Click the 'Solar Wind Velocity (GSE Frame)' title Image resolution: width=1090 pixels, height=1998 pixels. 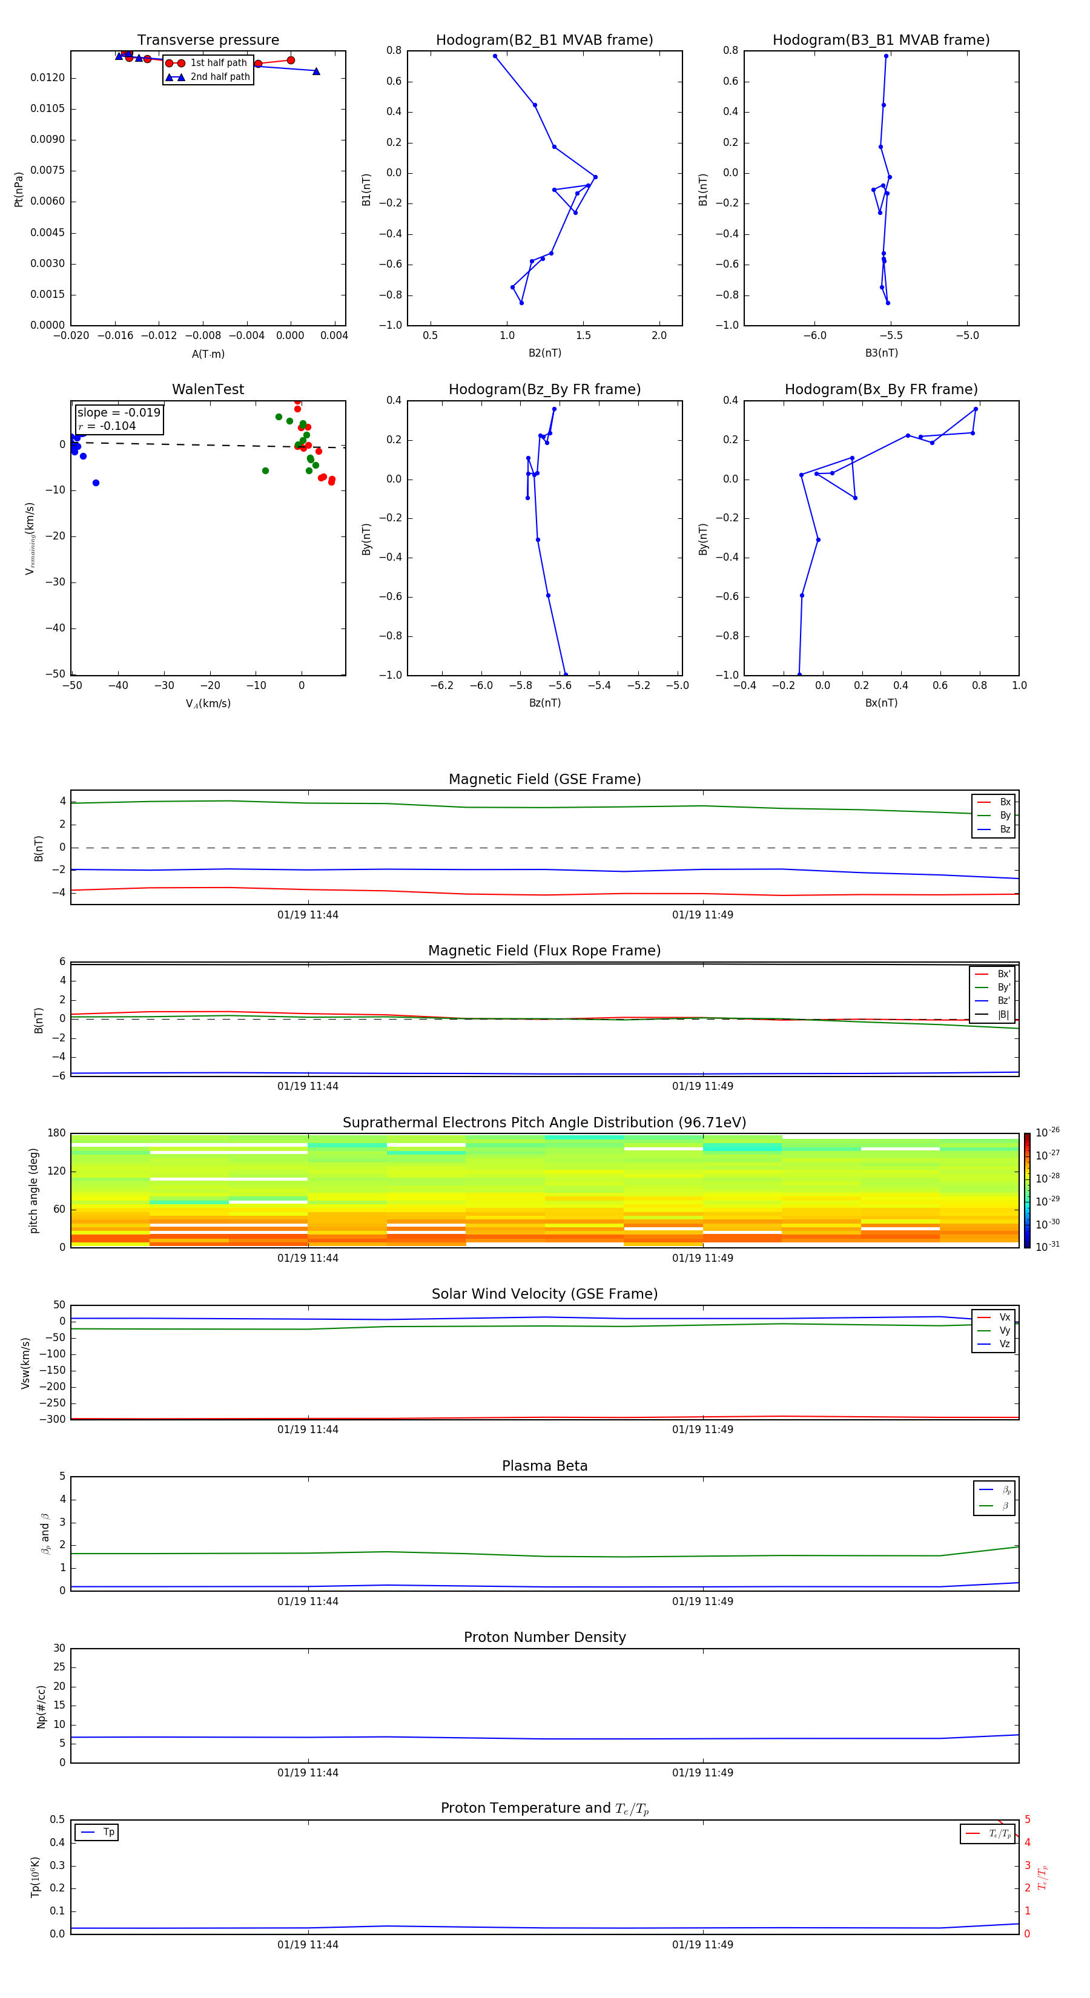[x=544, y=1294]
